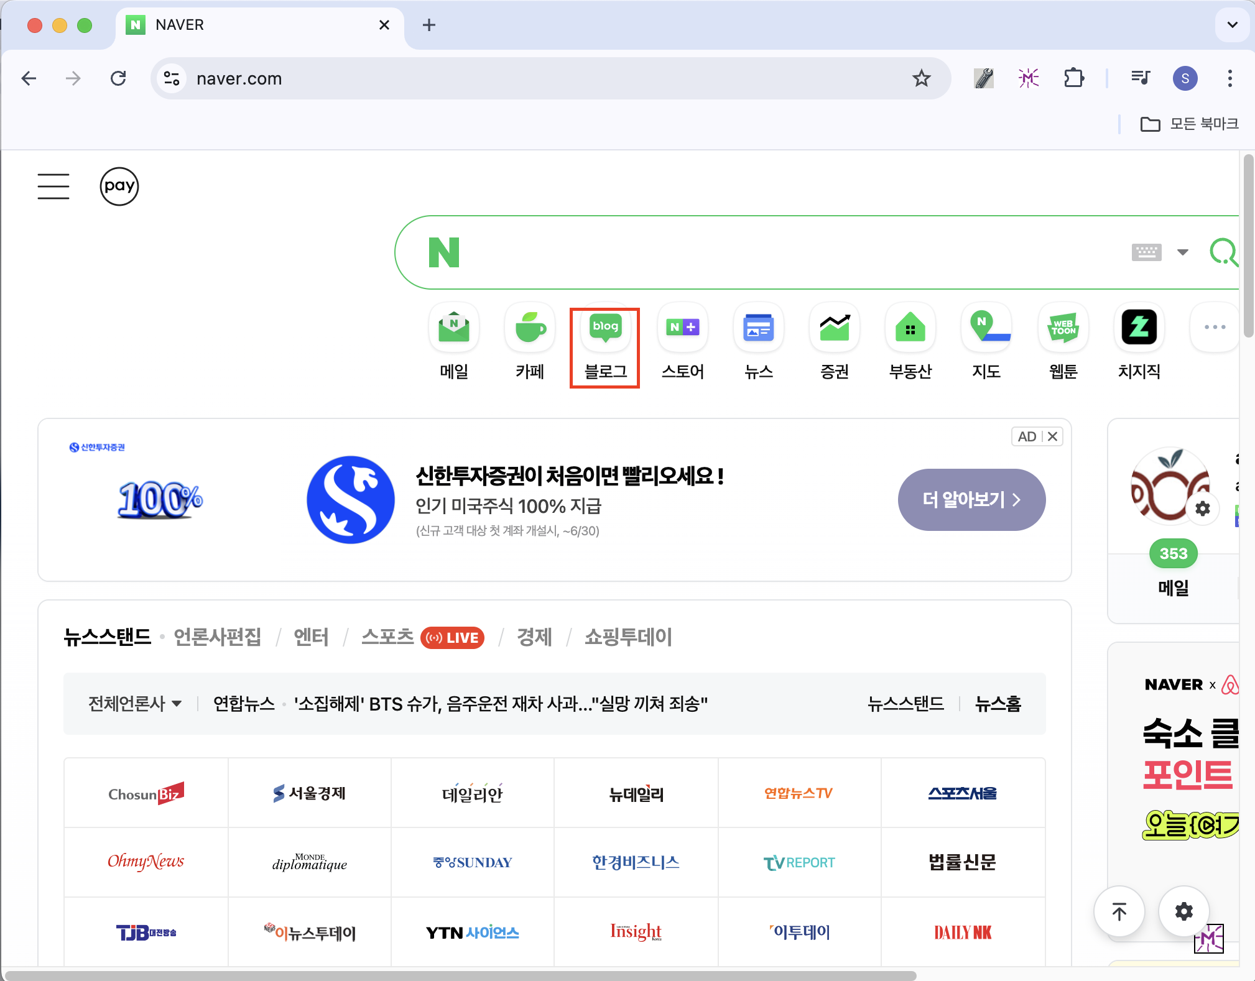Screen dimensions: 1255x981
Task: Click the 더 알아보기 ad button
Action: 971,500
